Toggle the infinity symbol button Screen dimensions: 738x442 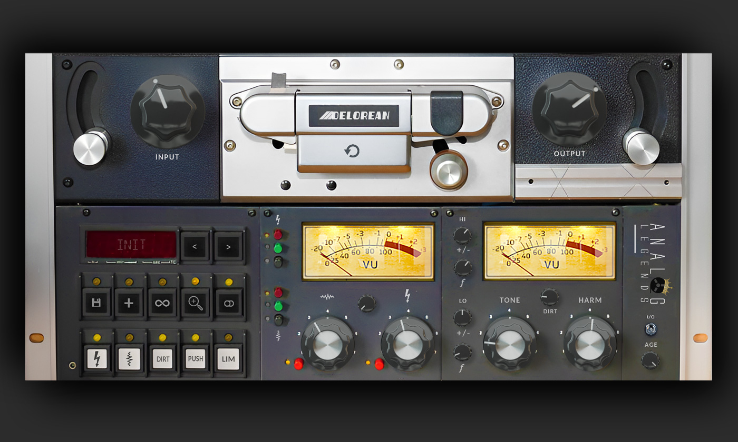click(x=162, y=304)
